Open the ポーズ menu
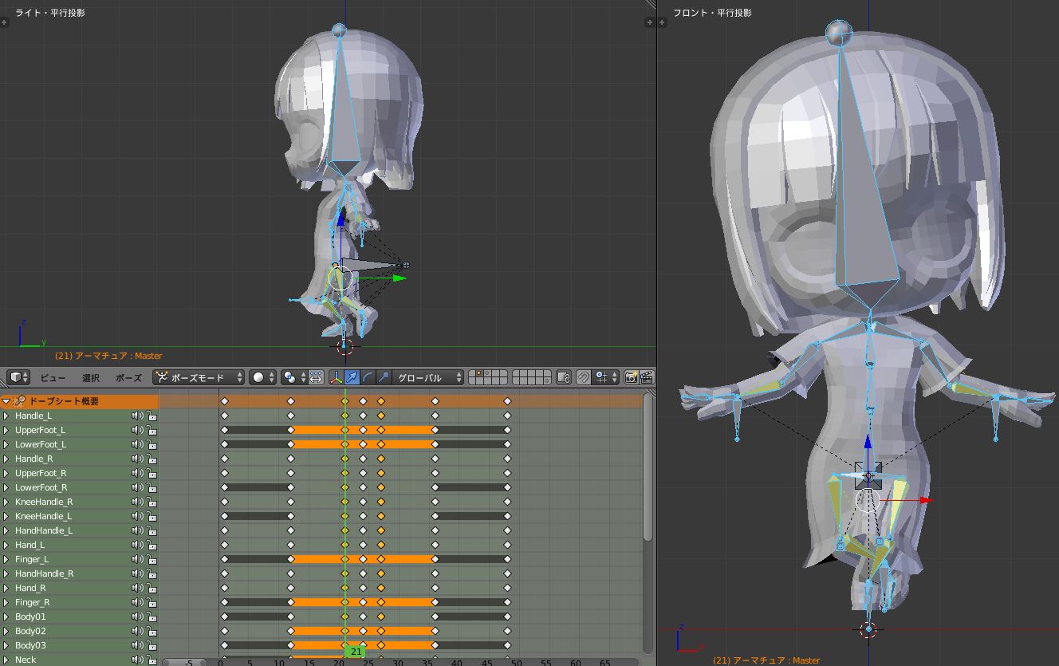Image resolution: width=1059 pixels, height=666 pixels. click(128, 377)
